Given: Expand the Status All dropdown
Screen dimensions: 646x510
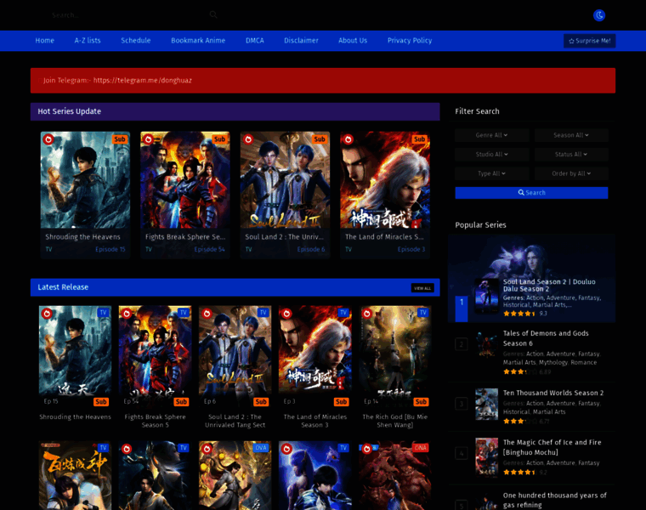Looking at the screenshot, I should pyautogui.click(x=571, y=155).
